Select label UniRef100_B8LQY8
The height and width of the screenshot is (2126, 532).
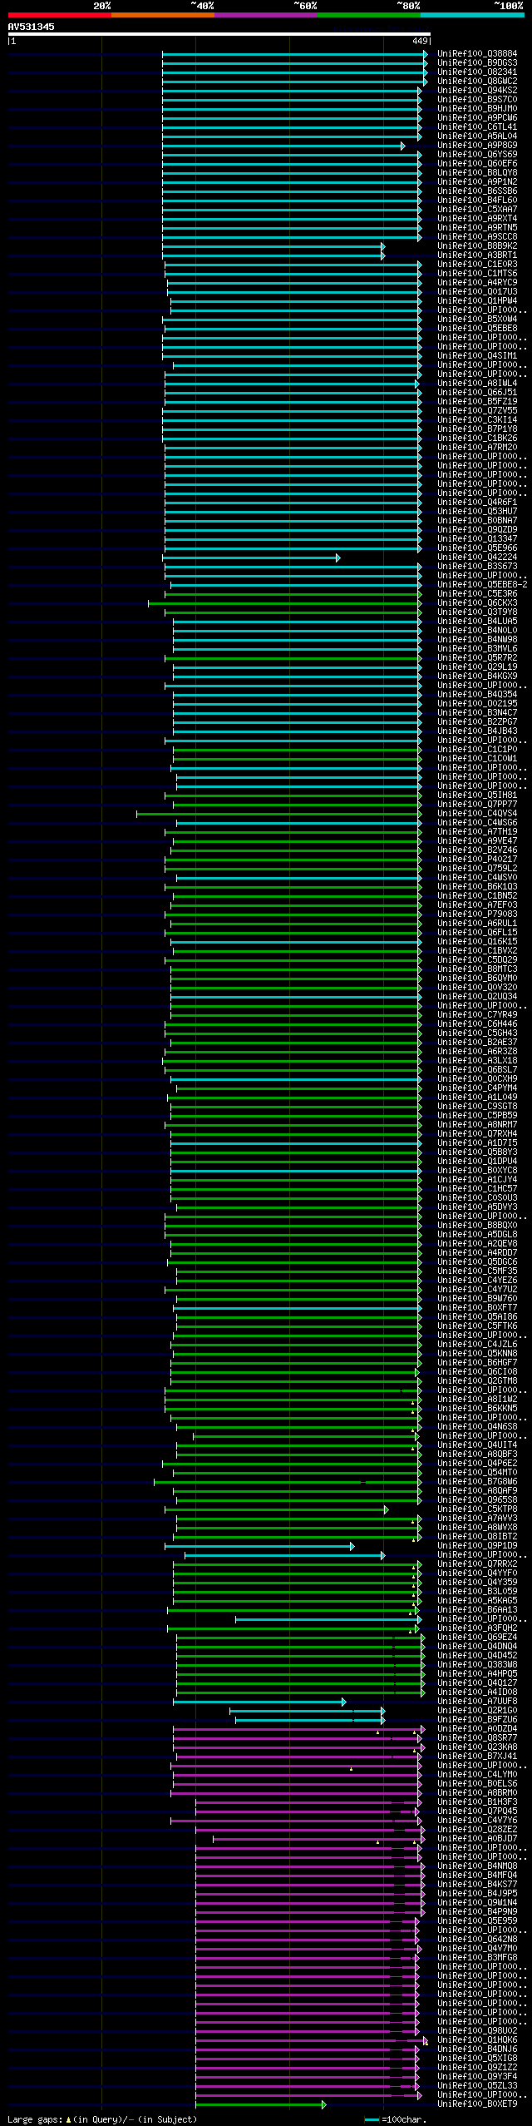coord(477,173)
